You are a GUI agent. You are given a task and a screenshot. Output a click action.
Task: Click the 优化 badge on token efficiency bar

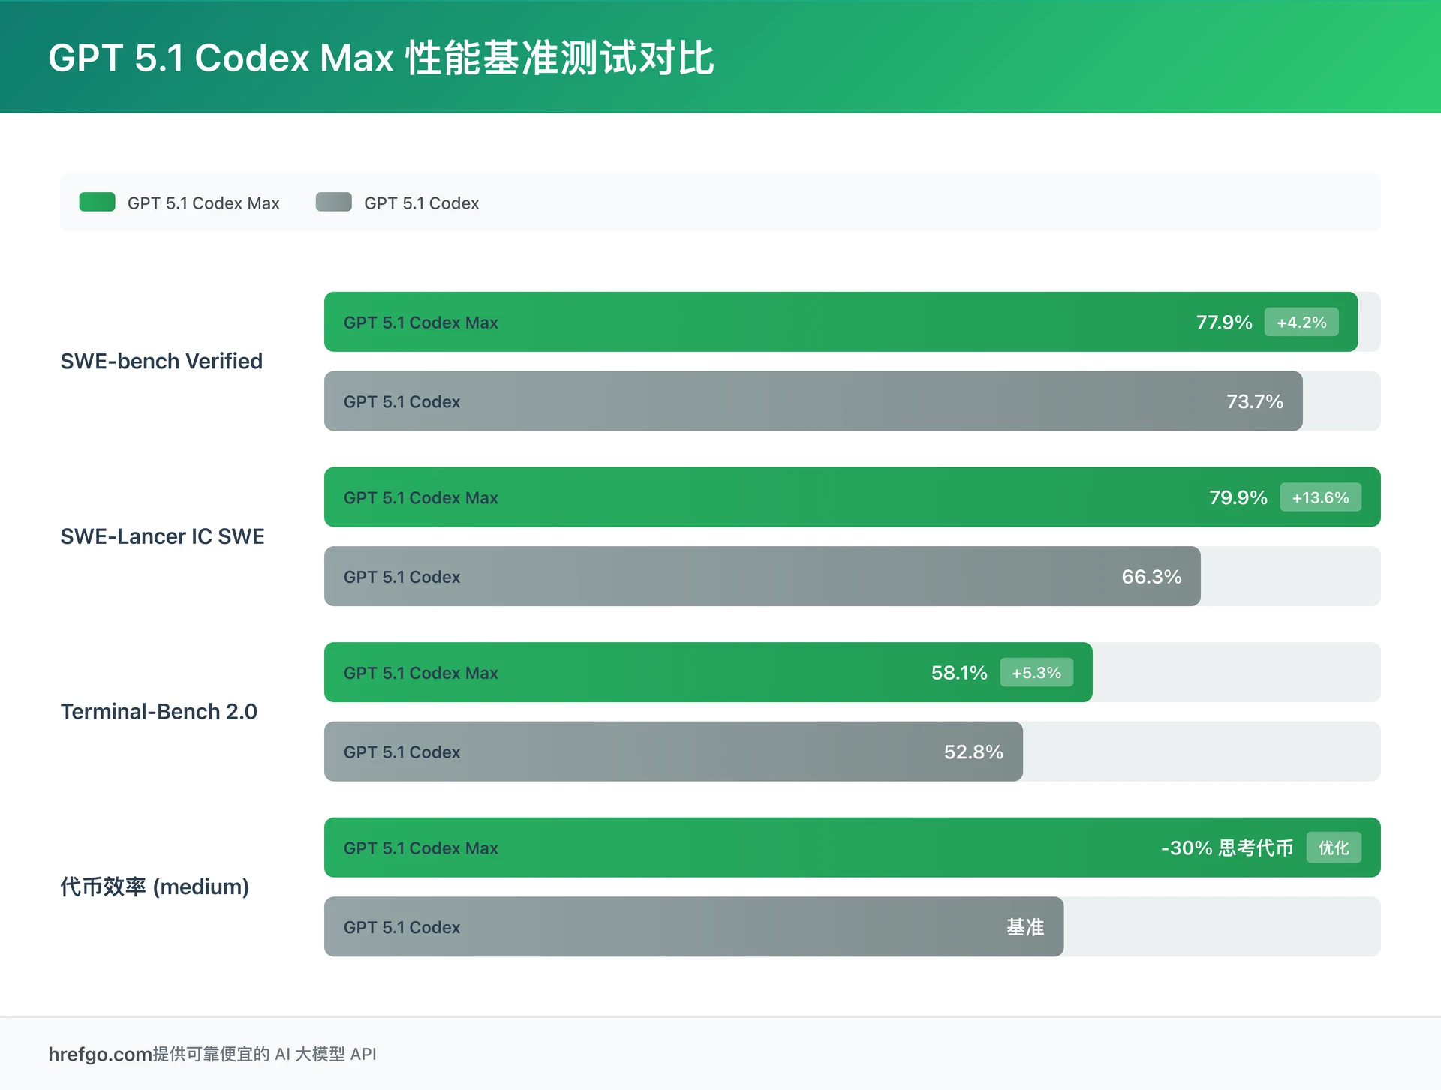coord(1334,848)
